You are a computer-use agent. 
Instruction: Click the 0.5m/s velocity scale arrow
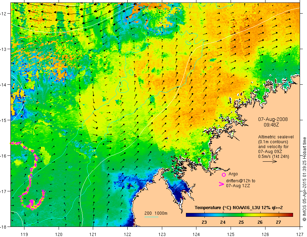tap(270, 161)
